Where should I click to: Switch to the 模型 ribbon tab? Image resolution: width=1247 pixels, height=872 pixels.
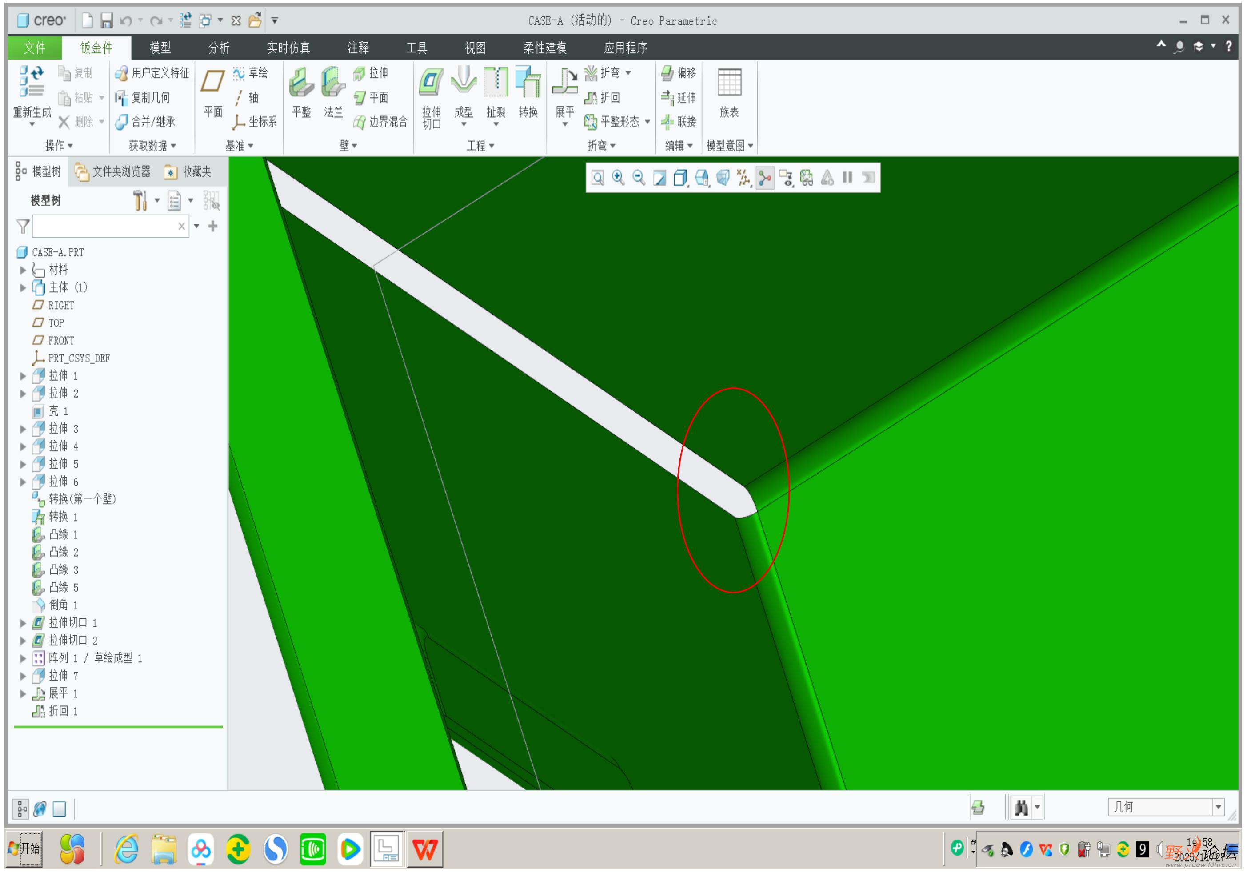tap(160, 48)
